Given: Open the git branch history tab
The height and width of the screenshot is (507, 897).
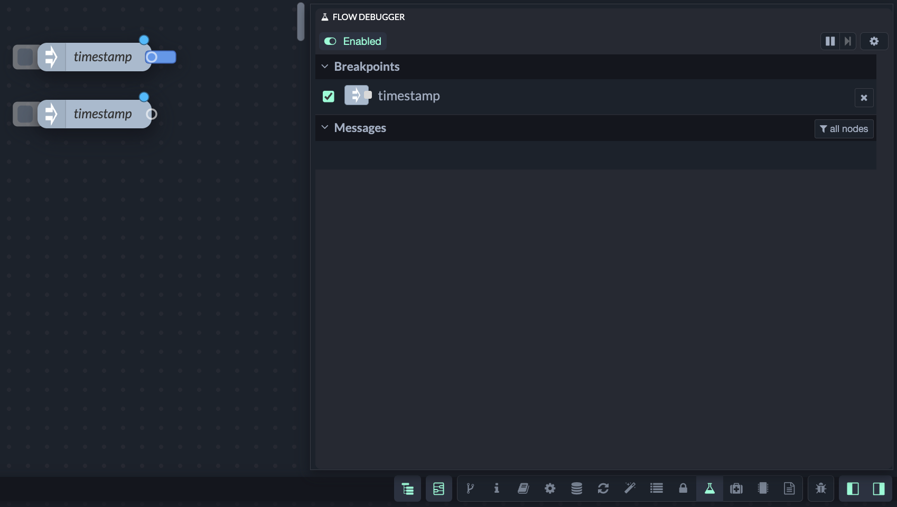Looking at the screenshot, I should pos(470,489).
